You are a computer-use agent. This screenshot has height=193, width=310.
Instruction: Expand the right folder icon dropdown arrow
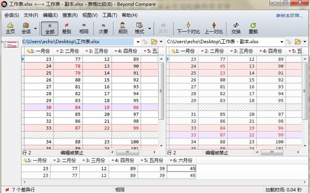[x=305, y=42]
